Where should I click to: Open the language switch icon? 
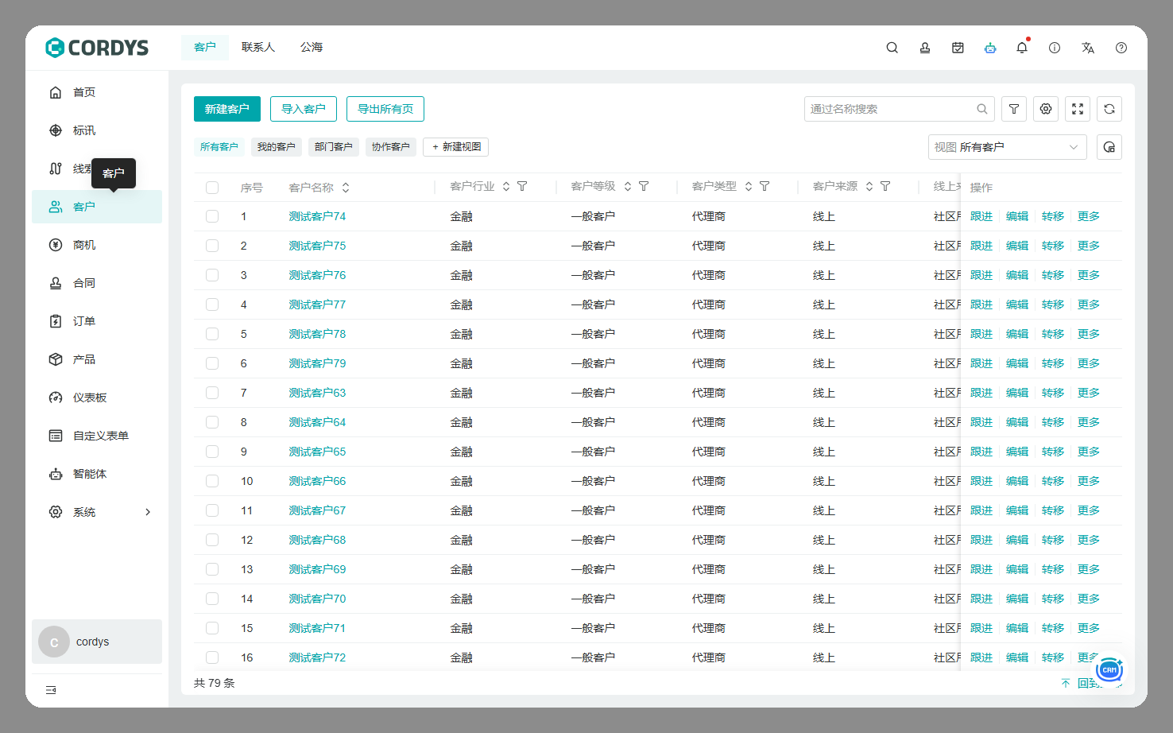[x=1088, y=48]
